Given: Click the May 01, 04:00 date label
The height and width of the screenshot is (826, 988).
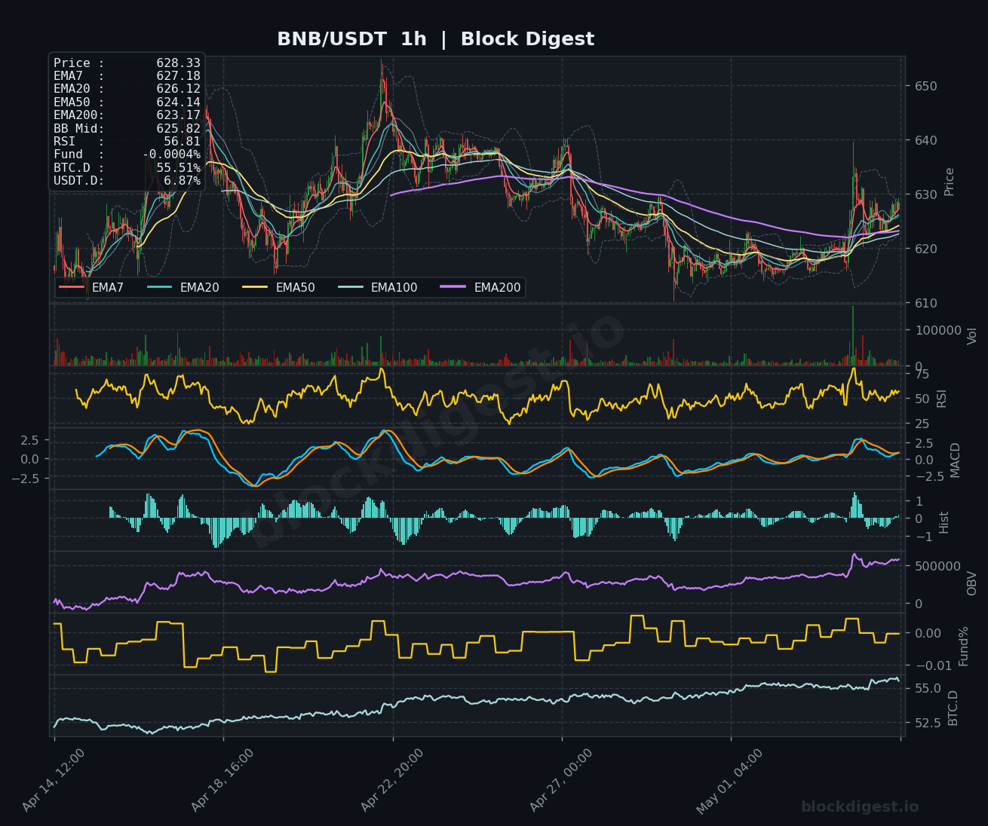Looking at the screenshot, I should (x=729, y=781).
